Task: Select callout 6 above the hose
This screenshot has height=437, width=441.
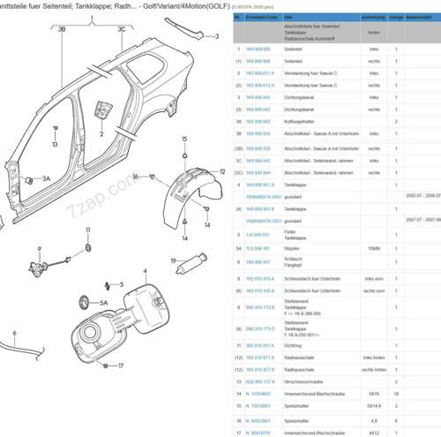Action: pyautogui.click(x=15, y=334)
